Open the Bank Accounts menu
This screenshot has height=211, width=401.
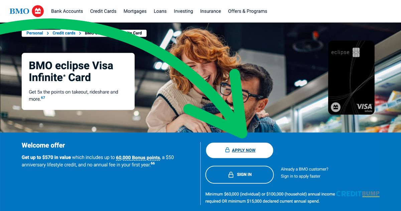(67, 11)
